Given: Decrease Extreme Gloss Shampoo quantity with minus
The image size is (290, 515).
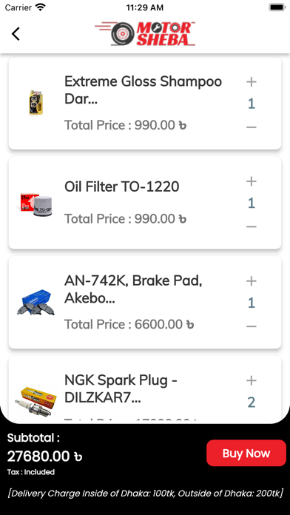Looking at the screenshot, I should click(x=252, y=127).
